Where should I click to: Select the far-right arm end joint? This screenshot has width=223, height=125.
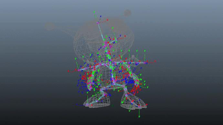[145, 63]
